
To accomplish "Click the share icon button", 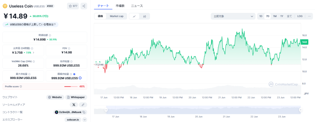I will 84,6.
